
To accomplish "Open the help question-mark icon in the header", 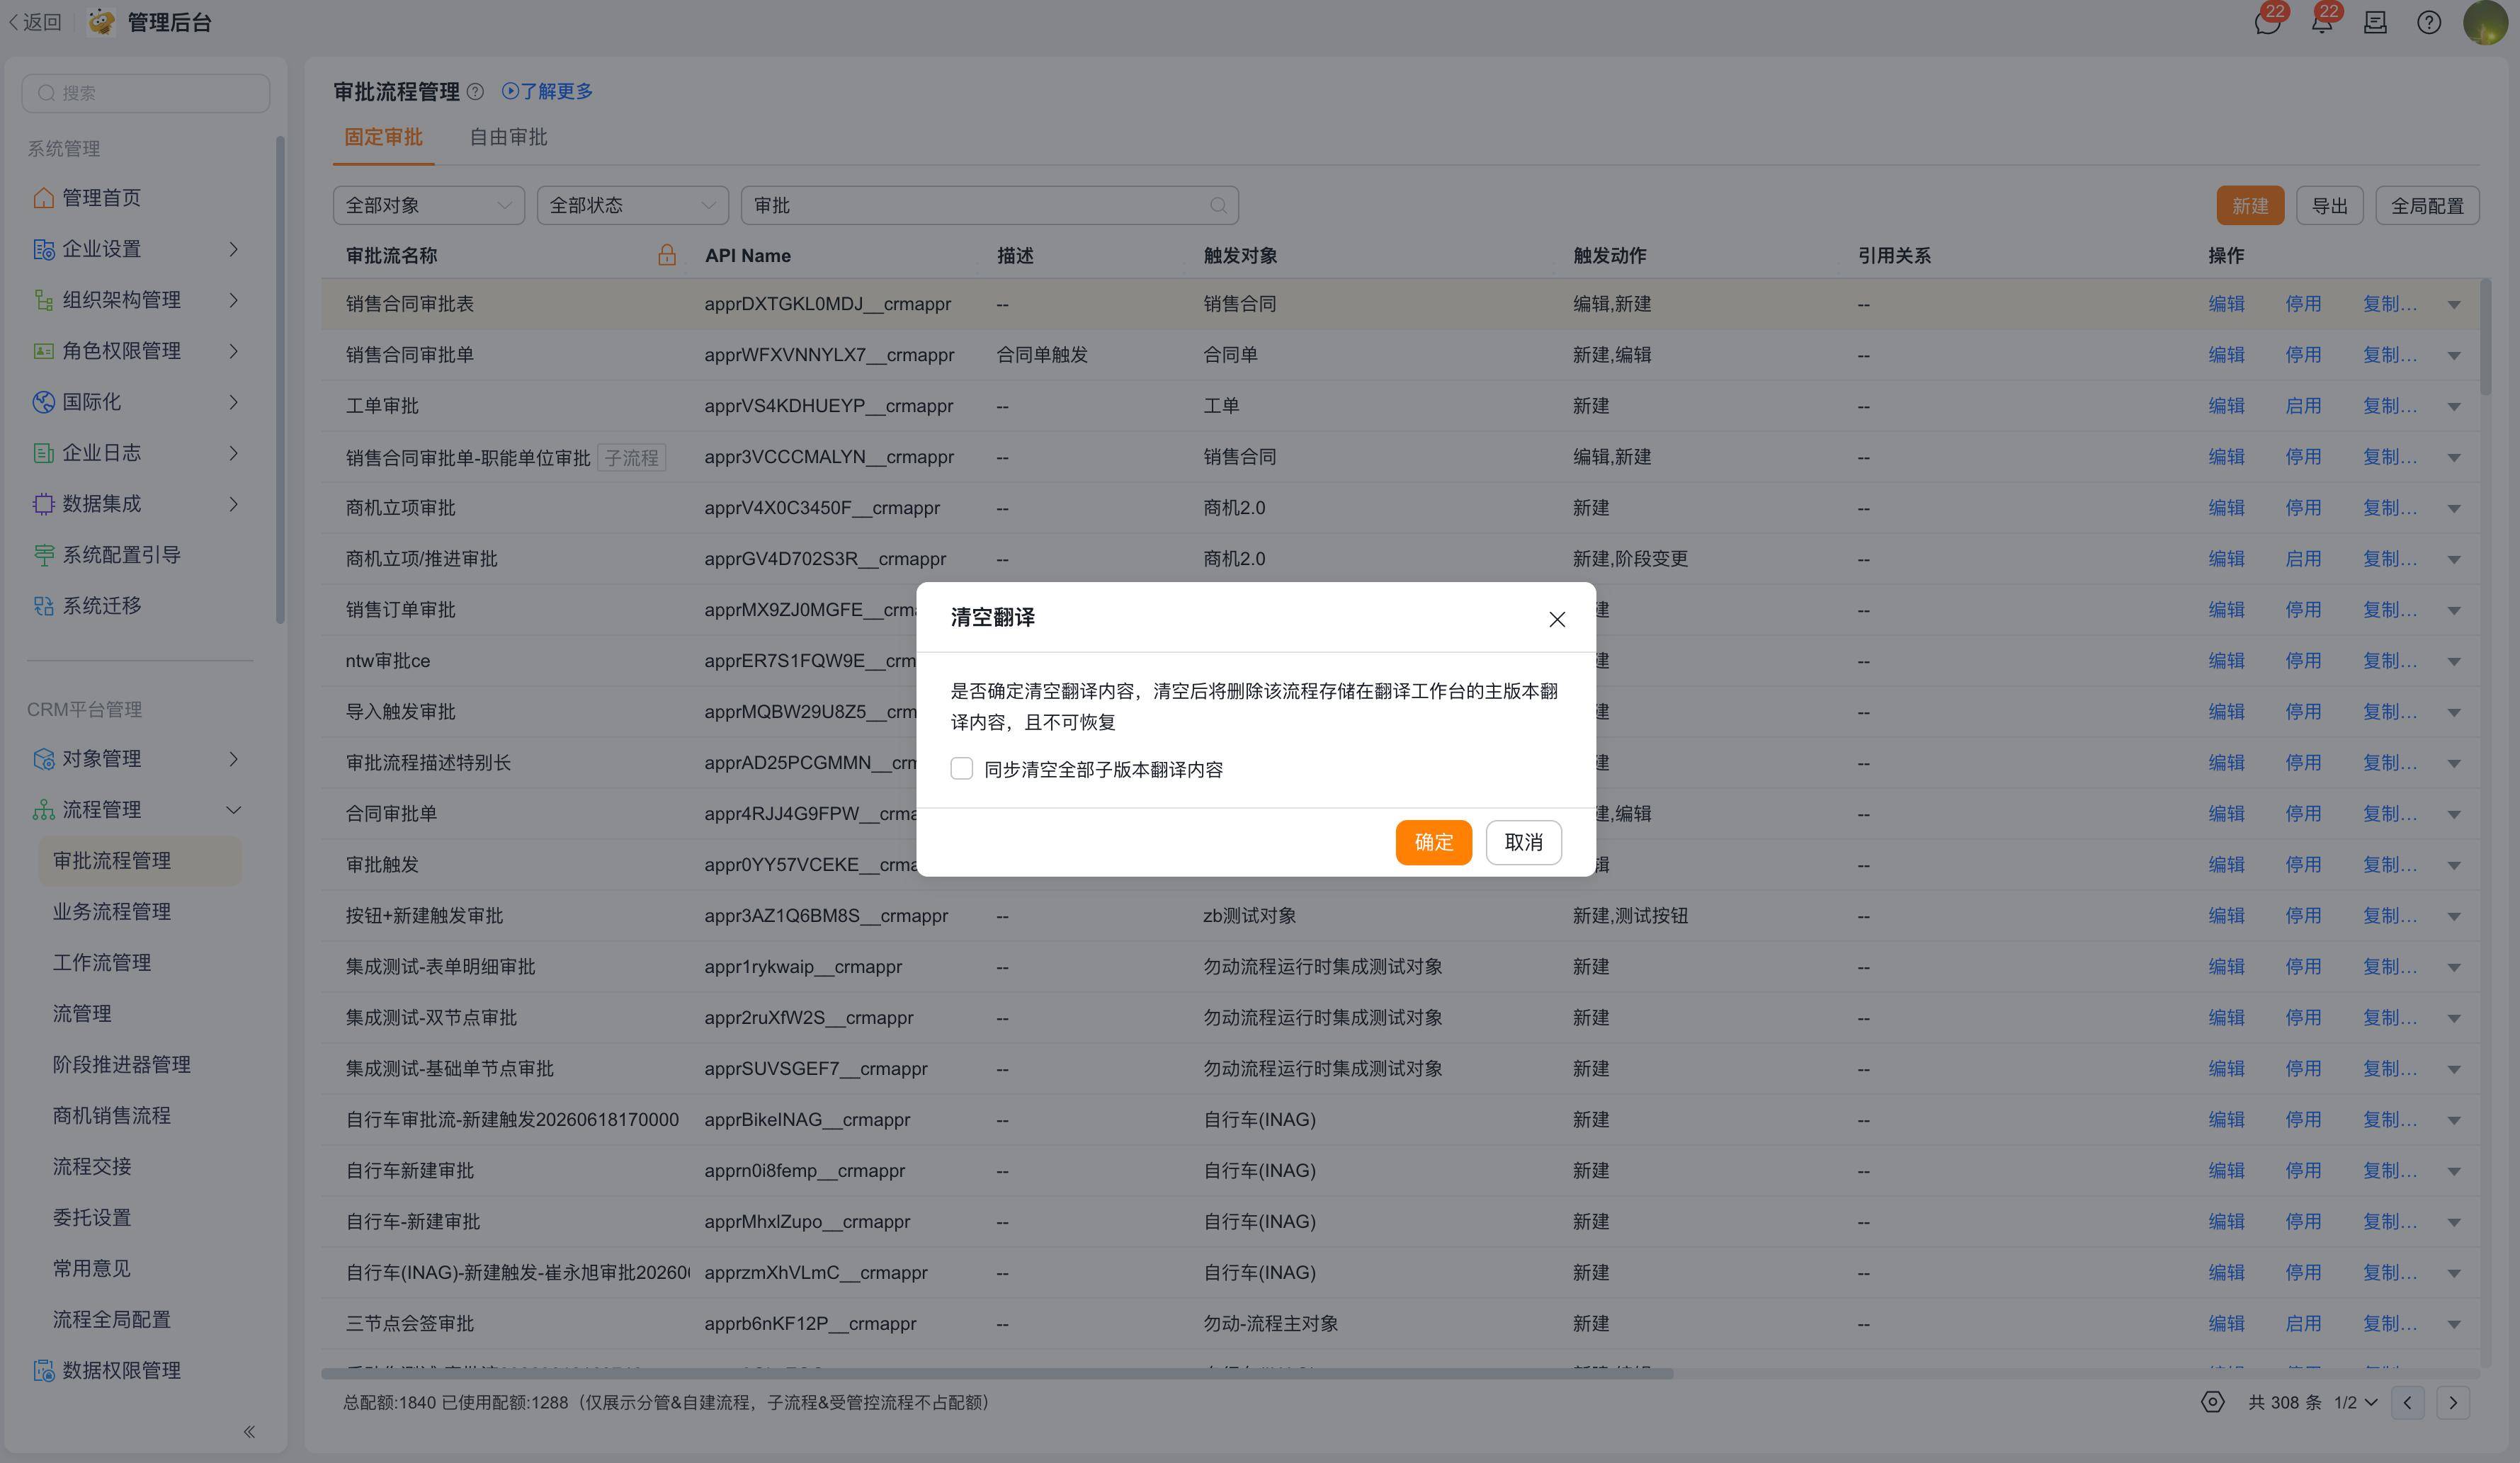I will point(2429,23).
